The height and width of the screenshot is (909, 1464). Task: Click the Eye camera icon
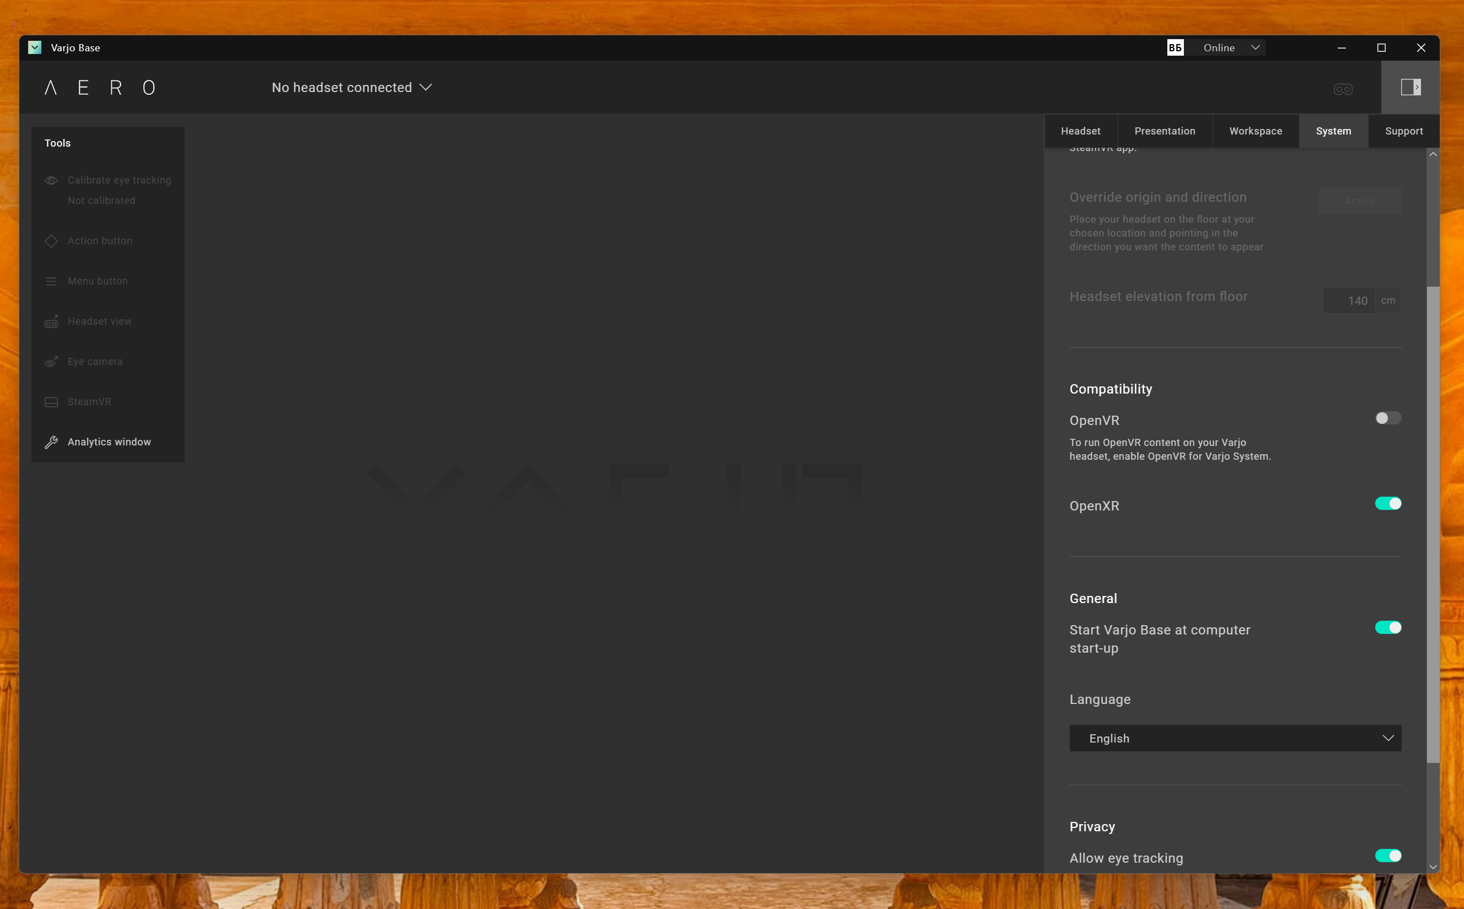click(51, 362)
